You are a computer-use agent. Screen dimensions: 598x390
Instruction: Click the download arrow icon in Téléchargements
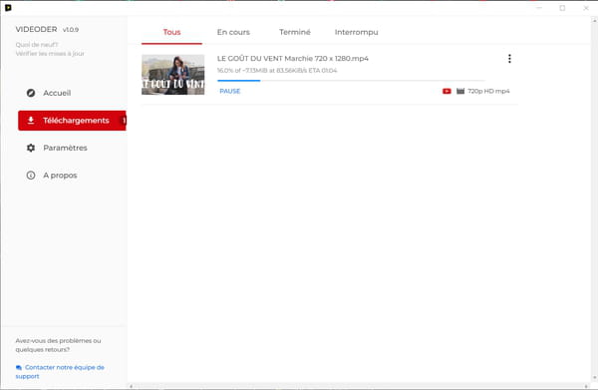point(31,121)
